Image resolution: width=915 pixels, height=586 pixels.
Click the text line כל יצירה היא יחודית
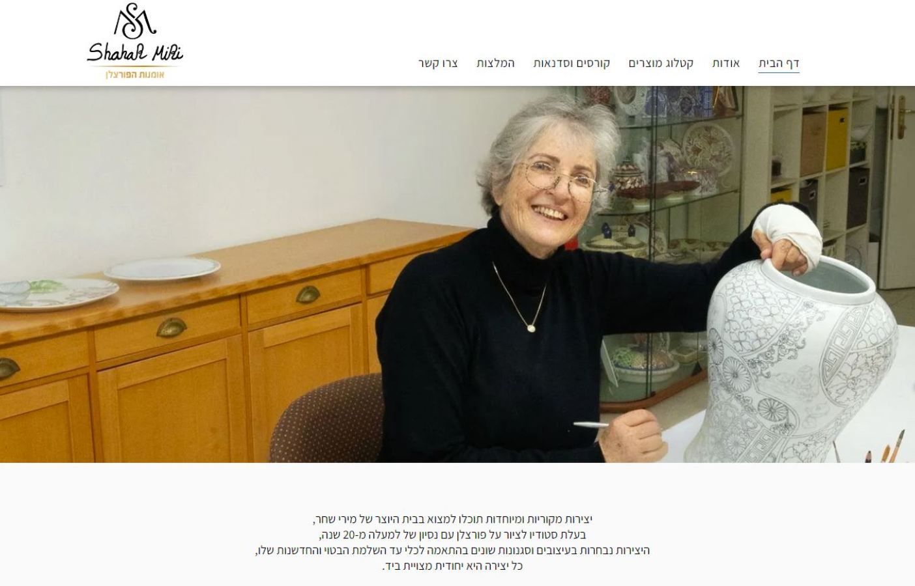(x=452, y=566)
